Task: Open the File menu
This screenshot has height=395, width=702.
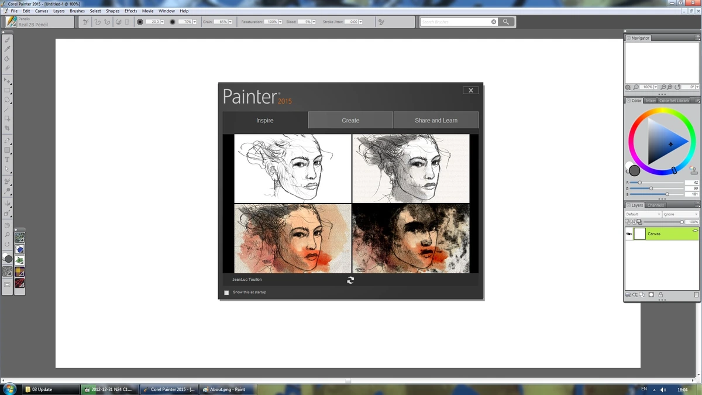Action: (x=15, y=11)
